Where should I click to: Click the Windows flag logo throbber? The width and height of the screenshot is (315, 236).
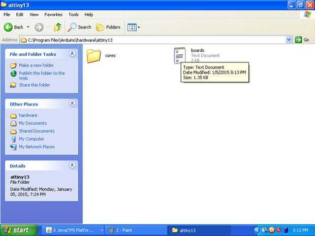(x=307, y=14)
